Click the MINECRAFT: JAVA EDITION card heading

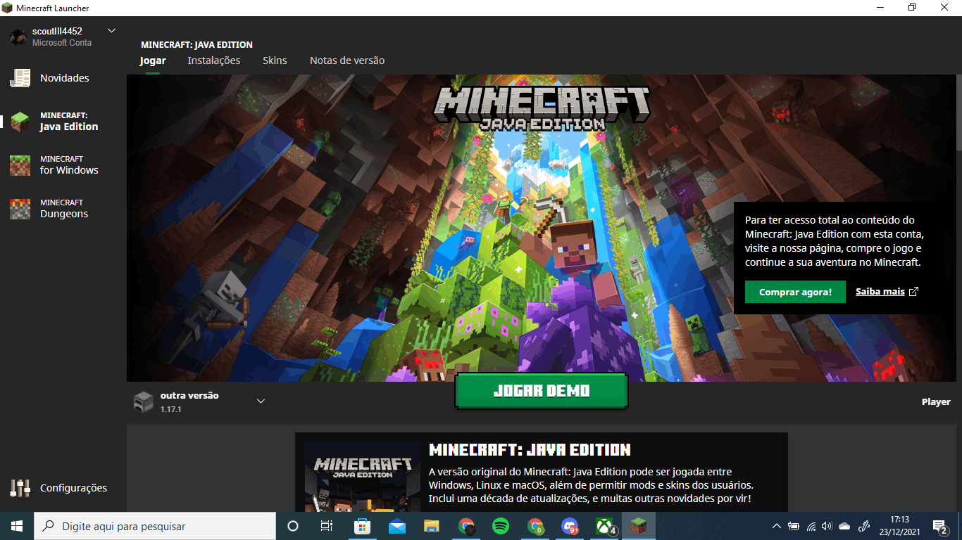(530, 450)
